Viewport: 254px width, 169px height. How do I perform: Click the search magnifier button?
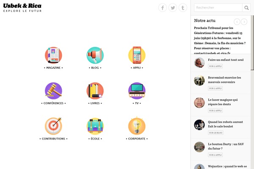pos(246,8)
